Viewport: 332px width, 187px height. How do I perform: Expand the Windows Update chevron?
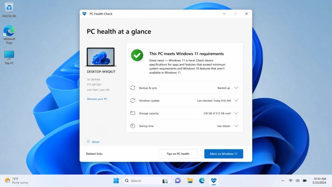point(236,101)
